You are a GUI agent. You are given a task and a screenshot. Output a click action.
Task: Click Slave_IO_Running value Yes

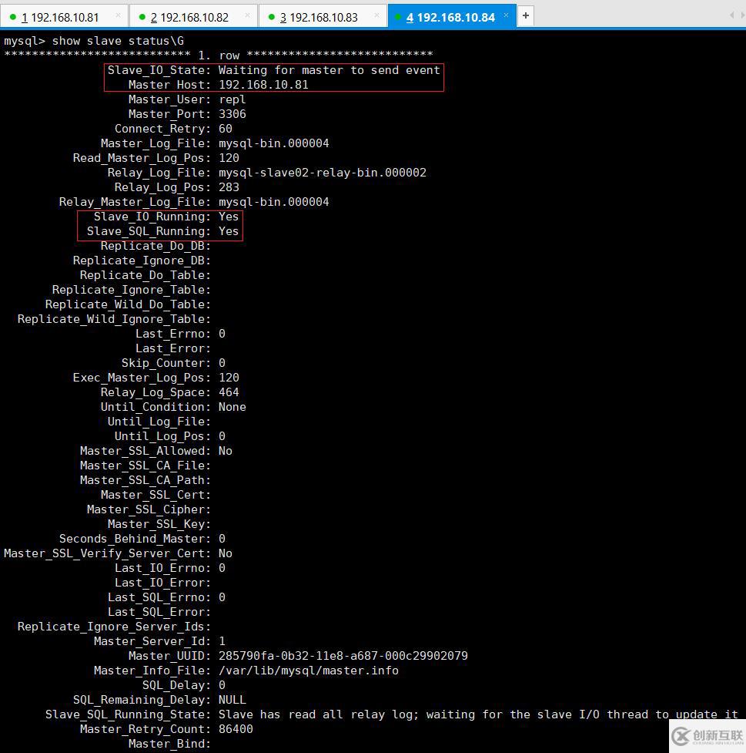point(229,217)
